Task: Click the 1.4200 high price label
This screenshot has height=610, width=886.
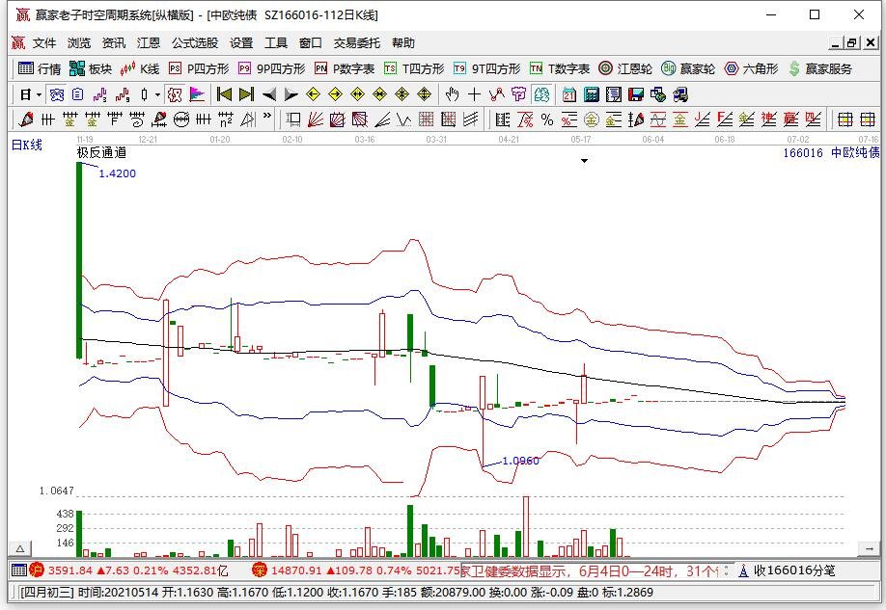Action: [x=118, y=173]
